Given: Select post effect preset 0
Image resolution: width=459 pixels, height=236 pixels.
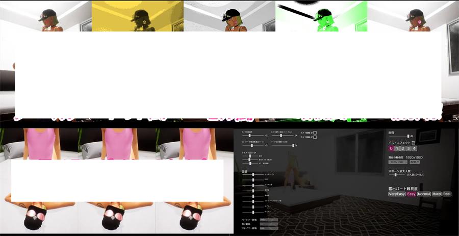Looking at the screenshot, I should pyautogui.click(x=391, y=148).
